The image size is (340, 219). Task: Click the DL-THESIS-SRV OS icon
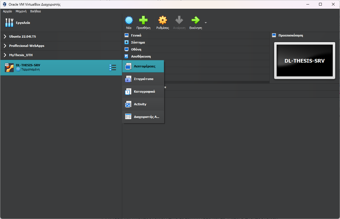pos(9,68)
